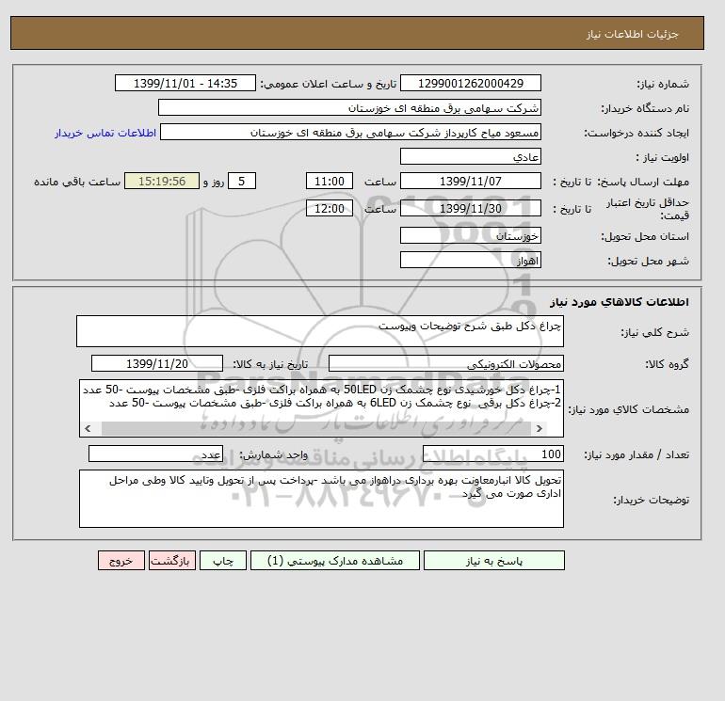The height and width of the screenshot is (701, 725).
Task: Click the priority field عادي
Action: tap(470, 156)
